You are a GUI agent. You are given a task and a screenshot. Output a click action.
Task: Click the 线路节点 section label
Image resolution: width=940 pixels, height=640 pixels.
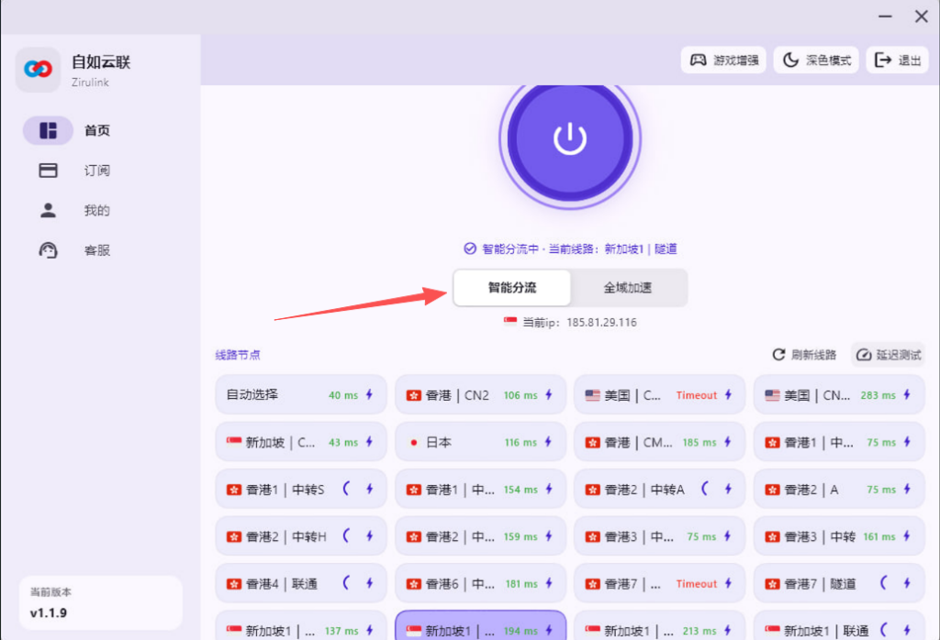pos(238,355)
